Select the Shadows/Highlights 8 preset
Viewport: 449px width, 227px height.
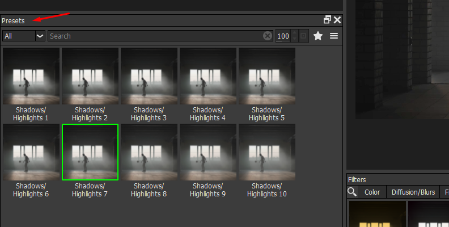[x=149, y=152]
